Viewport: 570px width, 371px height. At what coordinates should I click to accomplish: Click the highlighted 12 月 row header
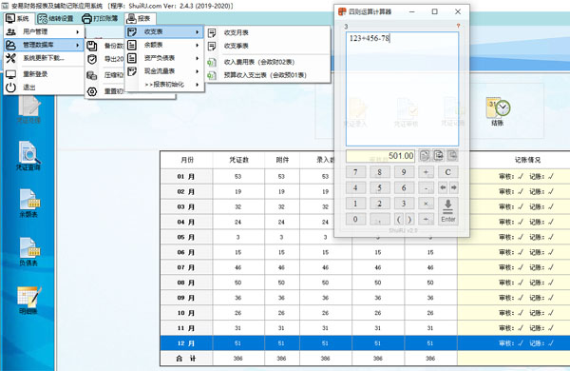186,343
